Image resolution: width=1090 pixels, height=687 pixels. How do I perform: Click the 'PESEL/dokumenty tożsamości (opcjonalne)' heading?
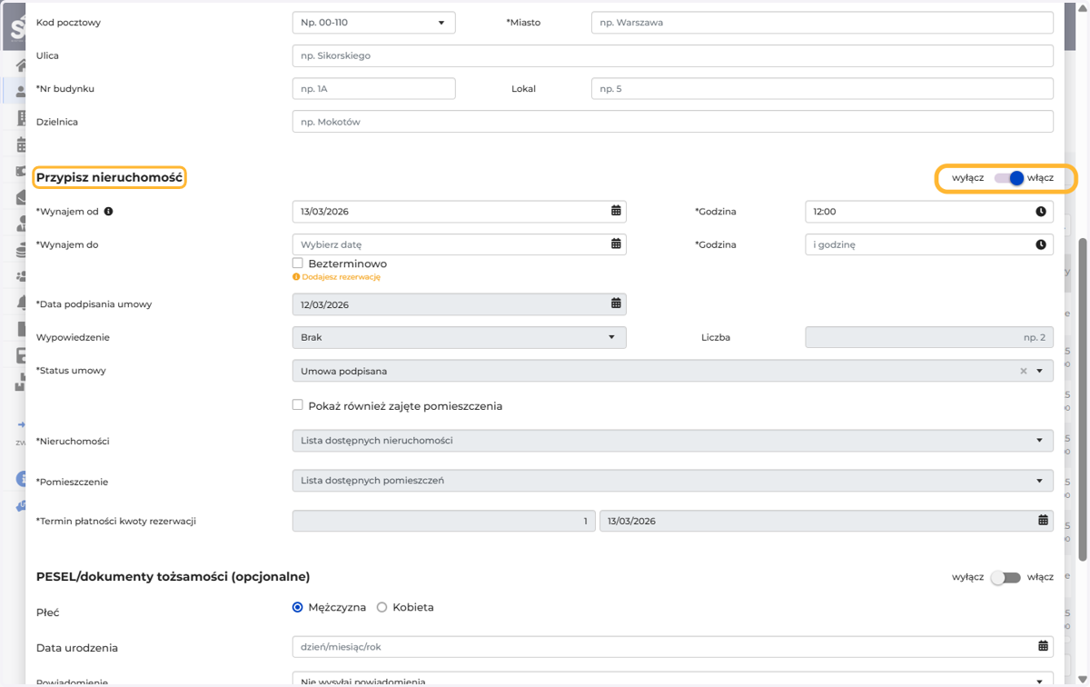point(173,577)
